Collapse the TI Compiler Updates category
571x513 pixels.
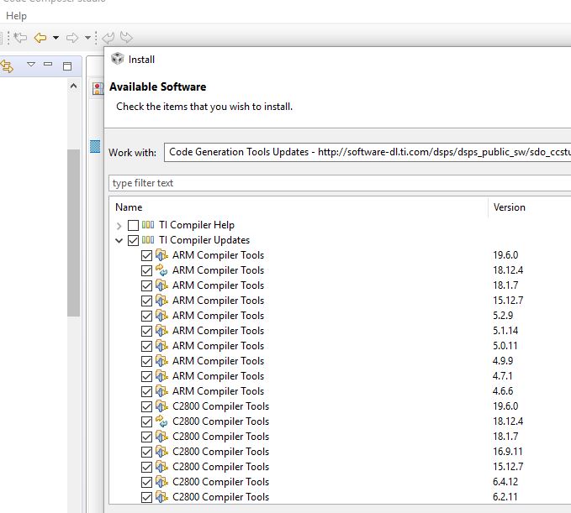click(119, 241)
